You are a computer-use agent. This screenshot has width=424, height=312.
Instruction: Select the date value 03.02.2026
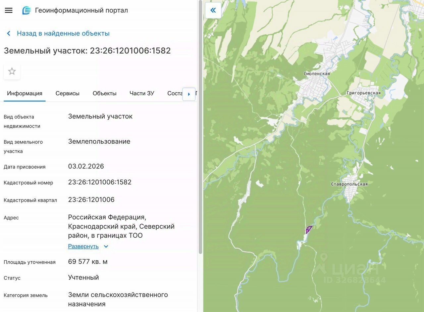coord(86,166)
